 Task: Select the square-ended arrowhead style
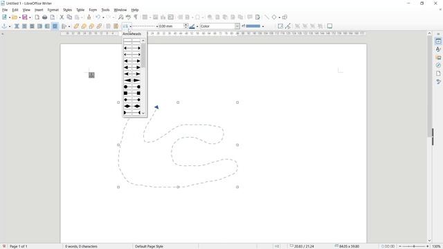tap(132, 93)
